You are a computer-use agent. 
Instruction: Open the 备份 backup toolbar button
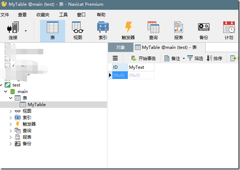pyautogui.click(x=203, y=31)
